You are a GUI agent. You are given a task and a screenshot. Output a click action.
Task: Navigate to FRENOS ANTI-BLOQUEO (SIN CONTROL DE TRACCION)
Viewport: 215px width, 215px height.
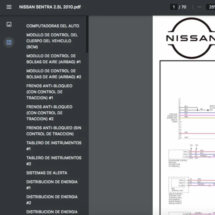pyautogui.click(x=53, y=131)
